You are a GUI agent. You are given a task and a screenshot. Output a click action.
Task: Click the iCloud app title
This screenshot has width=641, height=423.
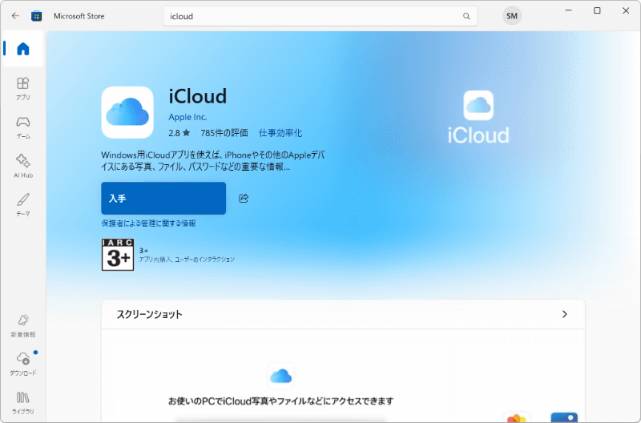point(198,96)
